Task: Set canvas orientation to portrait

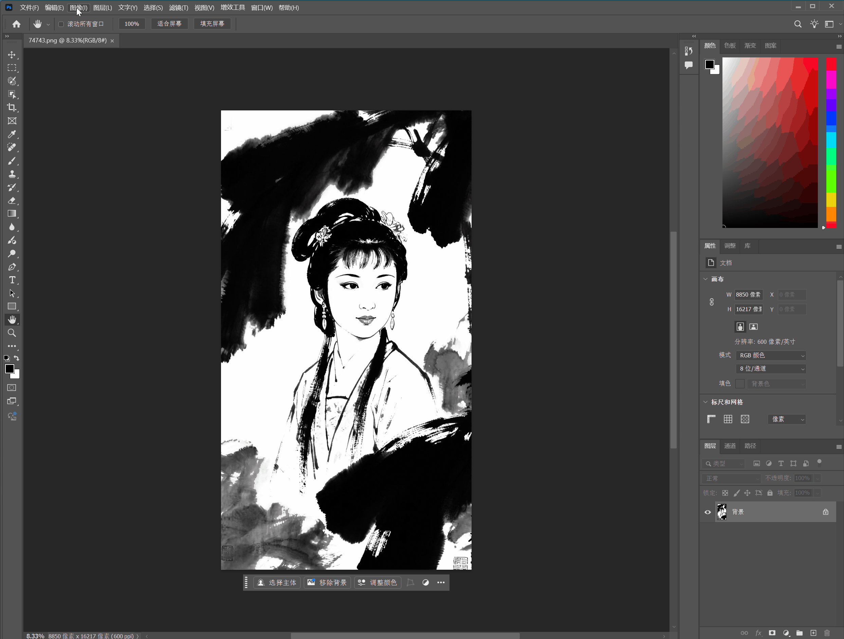Action: (x=740, y=327)
